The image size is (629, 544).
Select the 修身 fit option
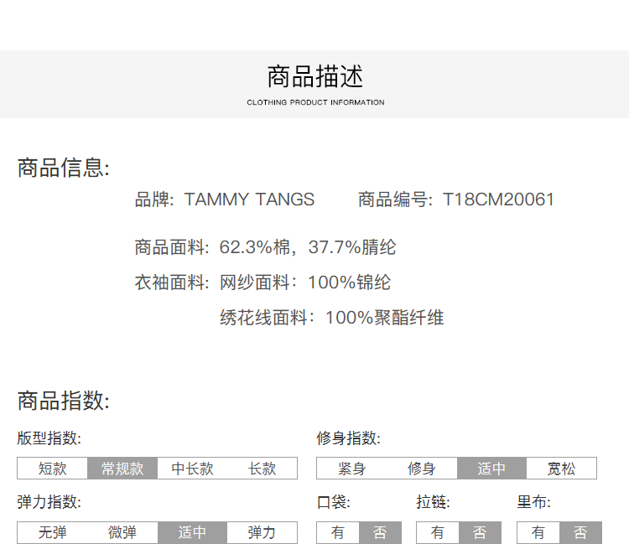[x=421, y=469]
